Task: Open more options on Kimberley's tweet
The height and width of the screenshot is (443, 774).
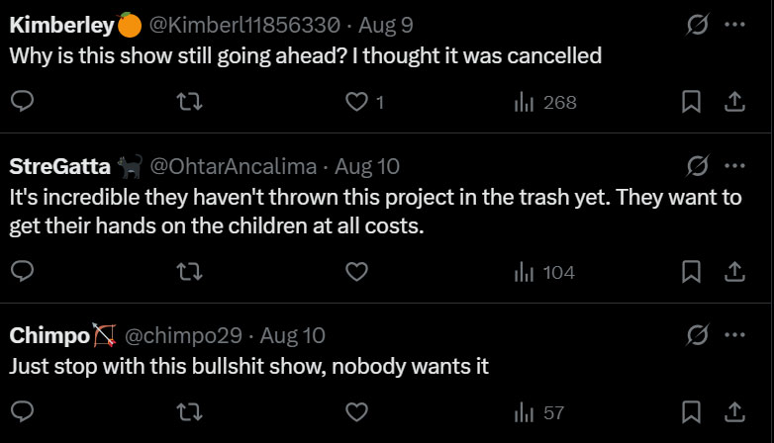Action: coord(735,26)
